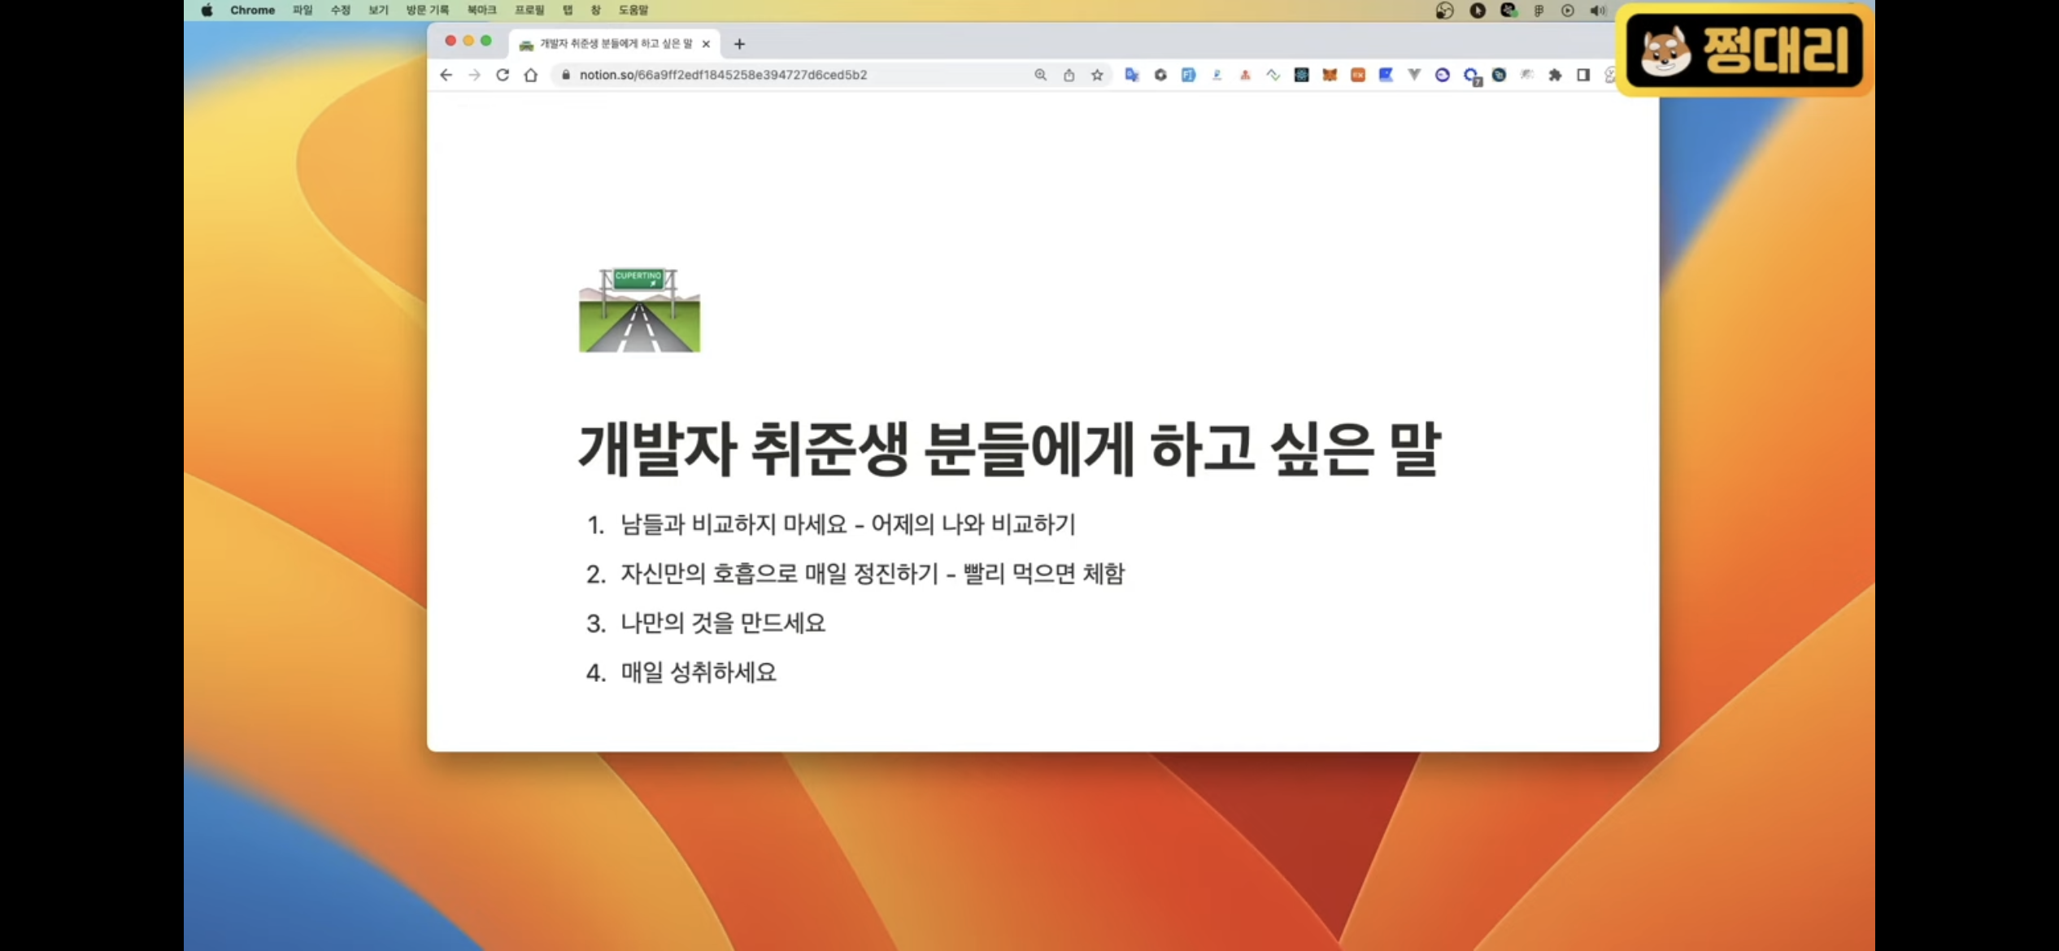This screenshot has height=951, width=2059.
Task: Open a new browser tab
Action: (x=738, y=44)
